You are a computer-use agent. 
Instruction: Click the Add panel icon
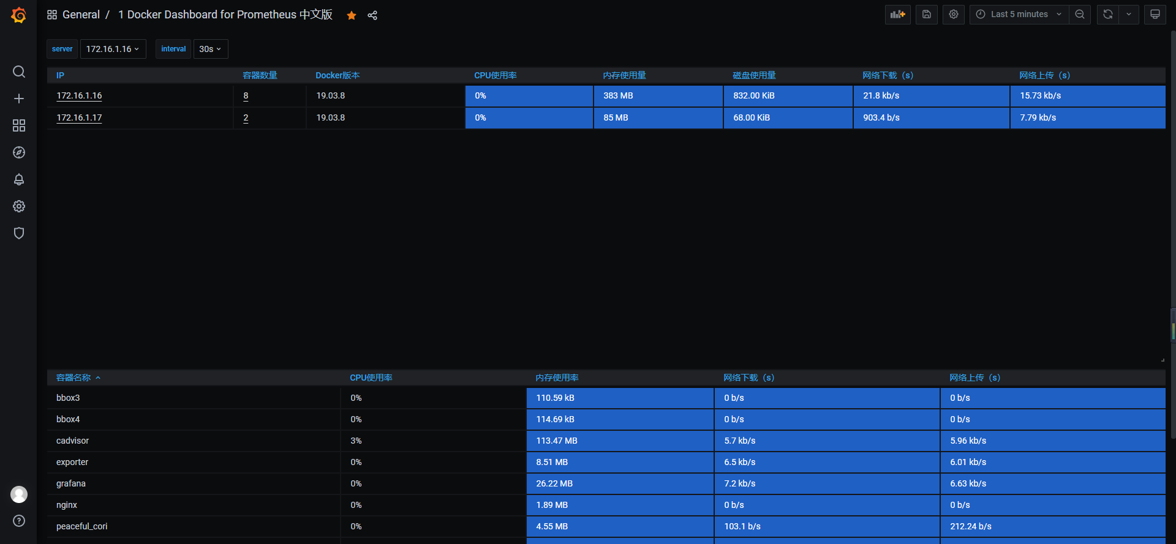pyautogui.click(x=897, y=15)
